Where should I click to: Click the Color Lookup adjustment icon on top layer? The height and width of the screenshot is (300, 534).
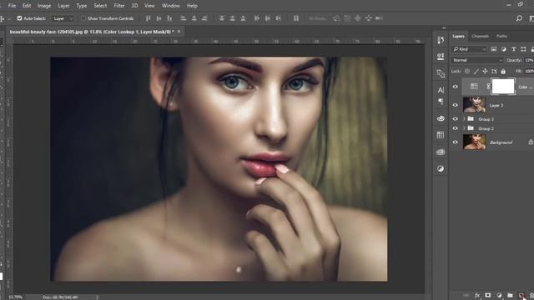pyautogui.click(x=474, y=87)
